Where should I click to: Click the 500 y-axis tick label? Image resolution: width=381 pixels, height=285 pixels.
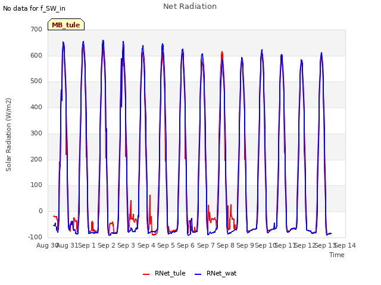(x=36, y=81)
